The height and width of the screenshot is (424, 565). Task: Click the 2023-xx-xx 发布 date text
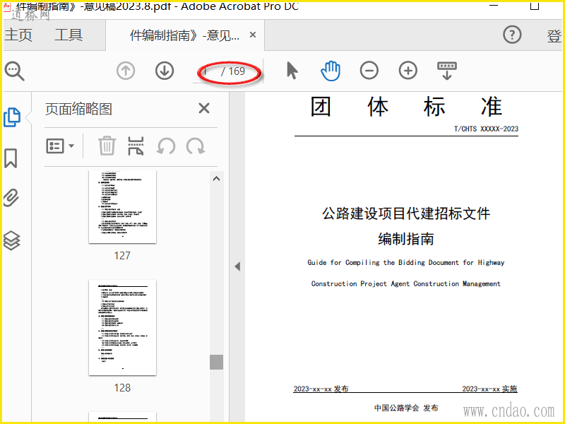321,389
